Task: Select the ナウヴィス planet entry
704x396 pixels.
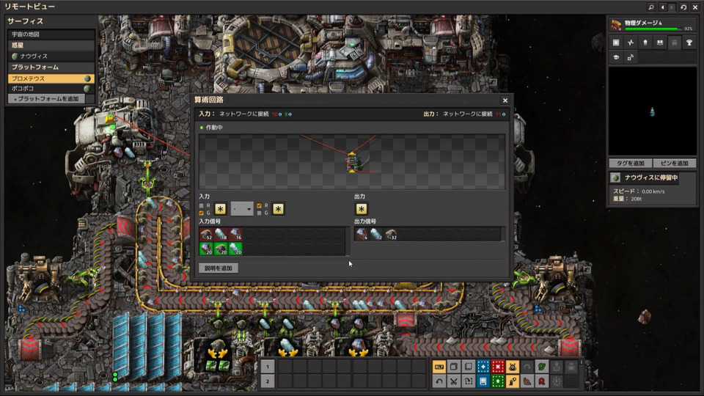Action: [51, 56]
